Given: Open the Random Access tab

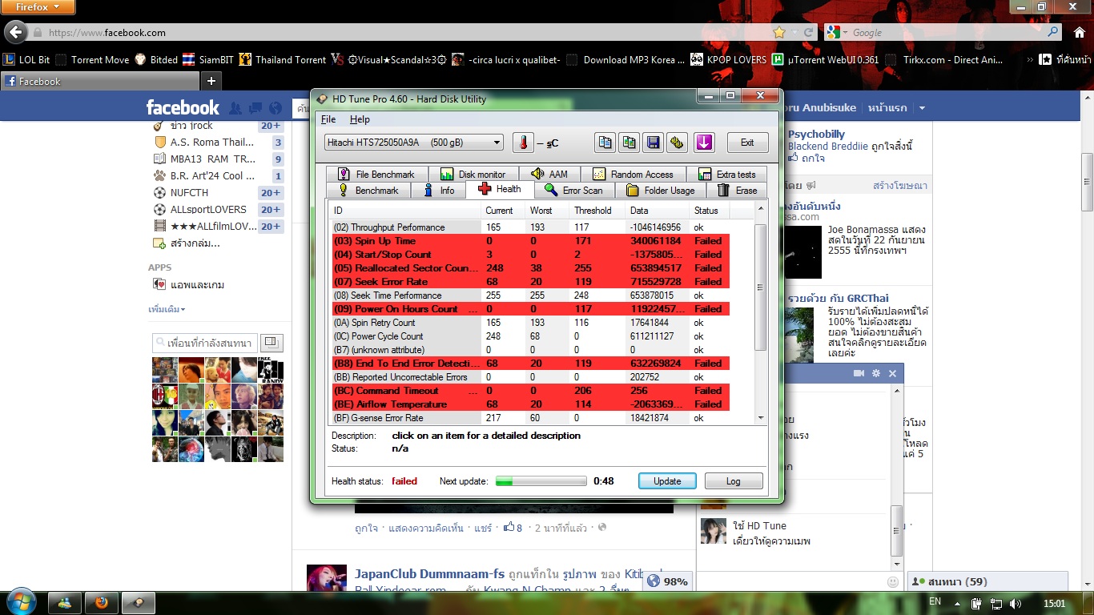Looking at the screenshot, I should tap(633, 175).
